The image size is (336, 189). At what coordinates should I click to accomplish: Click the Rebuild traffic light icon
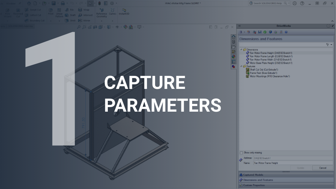99,3
